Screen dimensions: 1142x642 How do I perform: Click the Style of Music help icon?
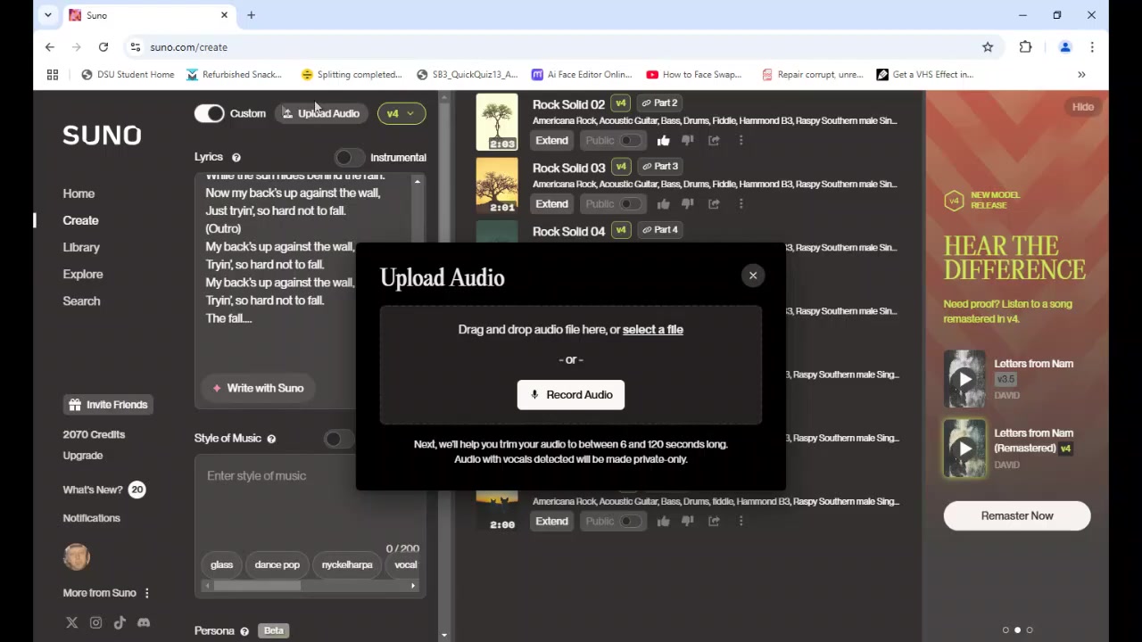click(x=271, y=439)
